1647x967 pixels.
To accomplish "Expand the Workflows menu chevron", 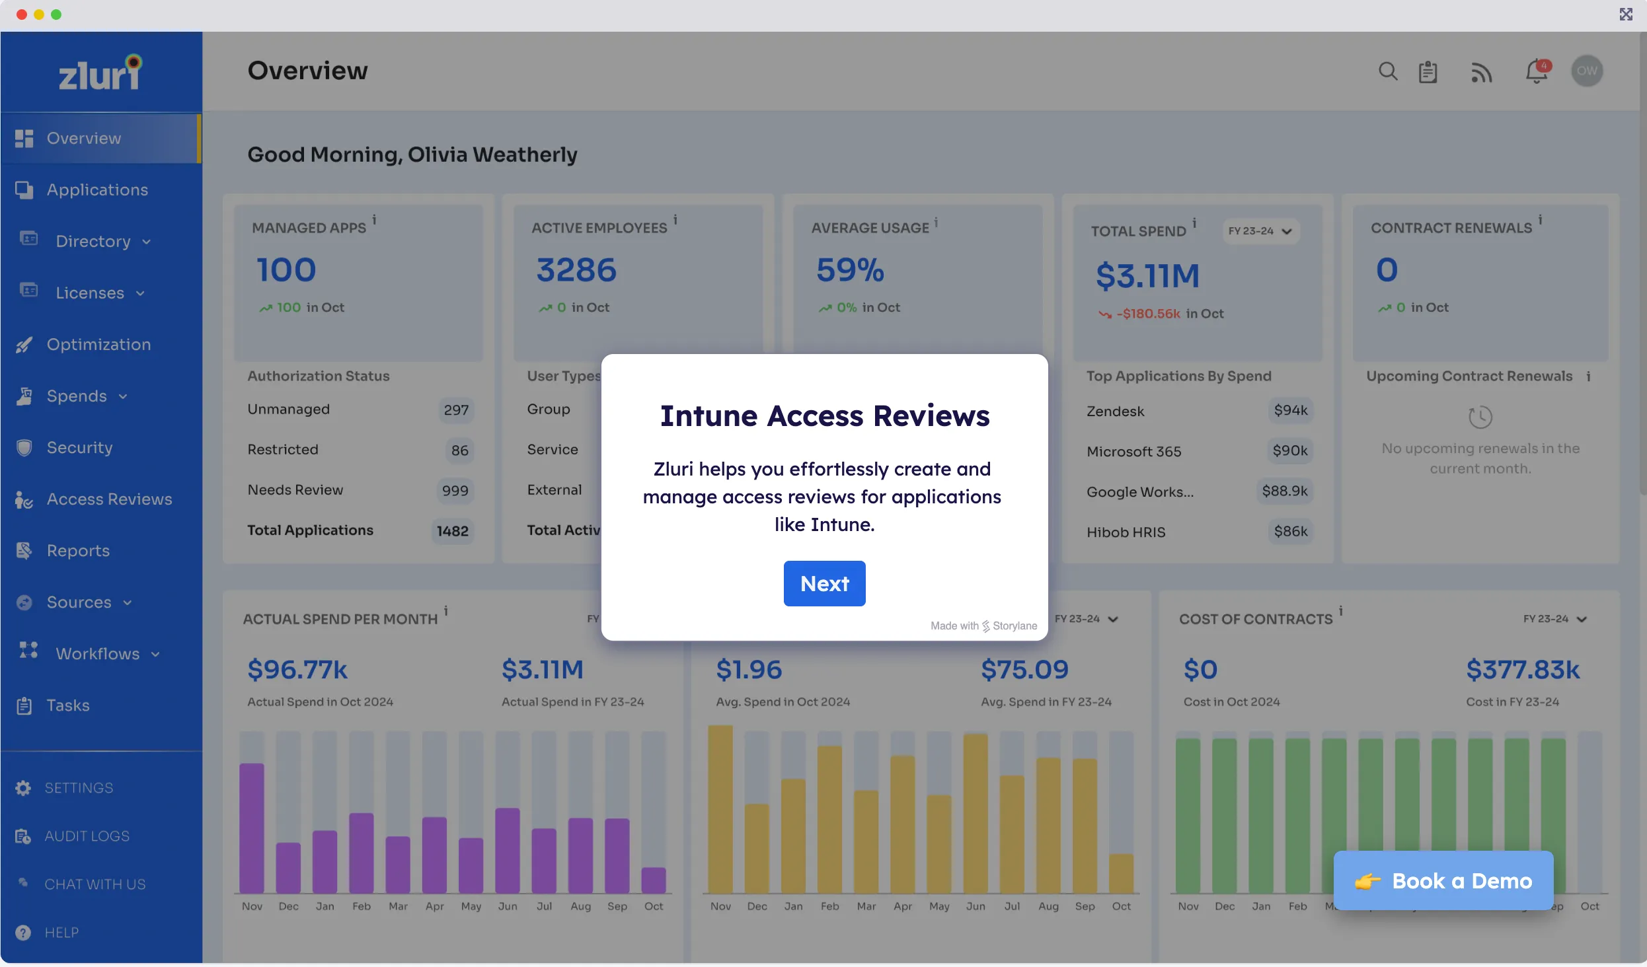I will click(x=155, y=654).
